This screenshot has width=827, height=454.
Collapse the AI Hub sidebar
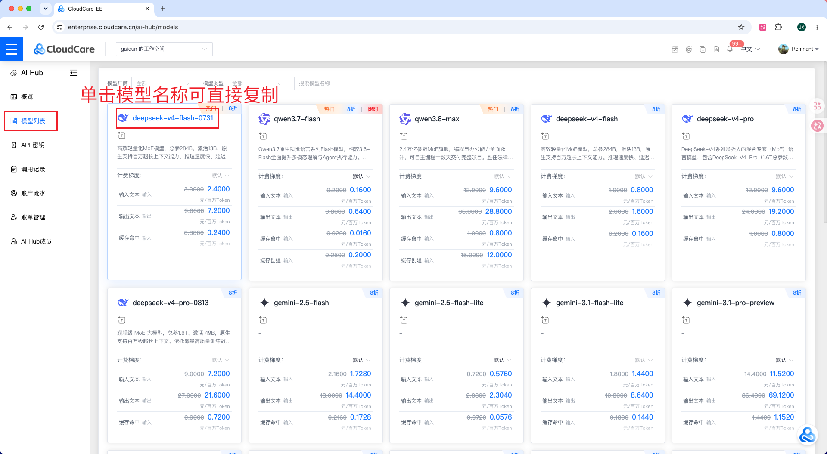pos(74,73)
